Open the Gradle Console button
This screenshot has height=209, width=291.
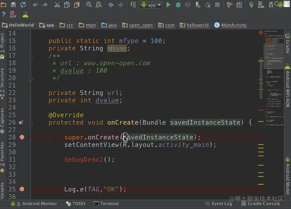coord(260,204)
